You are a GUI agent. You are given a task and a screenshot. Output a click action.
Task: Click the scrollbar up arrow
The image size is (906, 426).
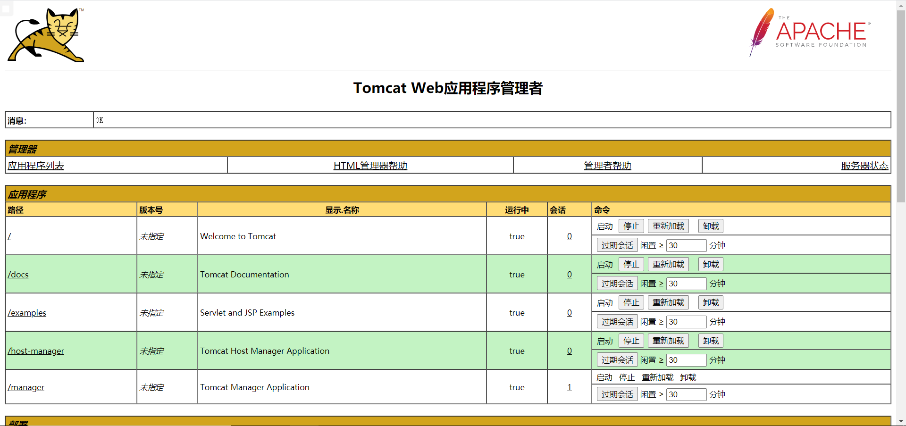[901, 5]
